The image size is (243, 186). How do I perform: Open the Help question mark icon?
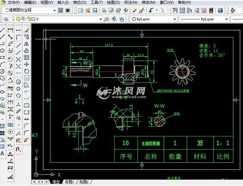pyautogui.click(x=220, y=10)
